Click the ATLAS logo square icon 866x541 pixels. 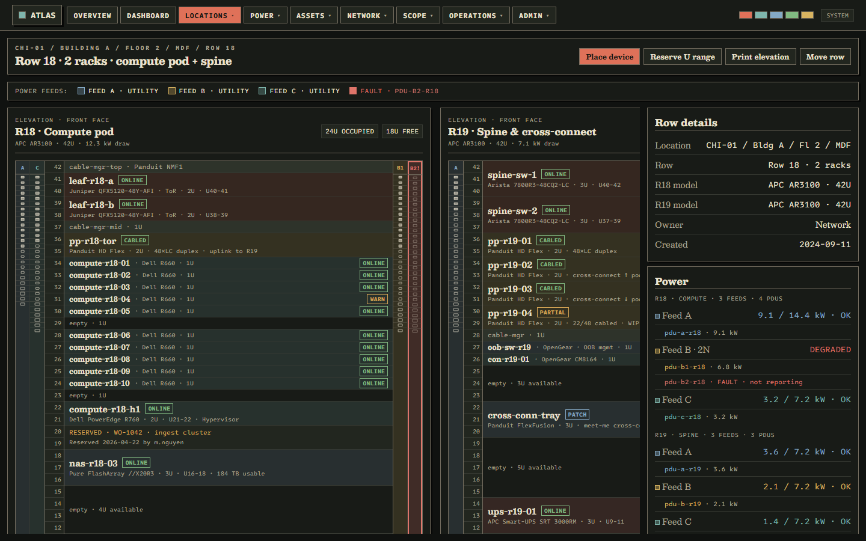tap(22, 15)
